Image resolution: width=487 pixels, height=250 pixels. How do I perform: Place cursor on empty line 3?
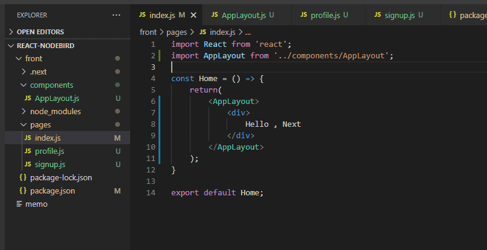329,67
